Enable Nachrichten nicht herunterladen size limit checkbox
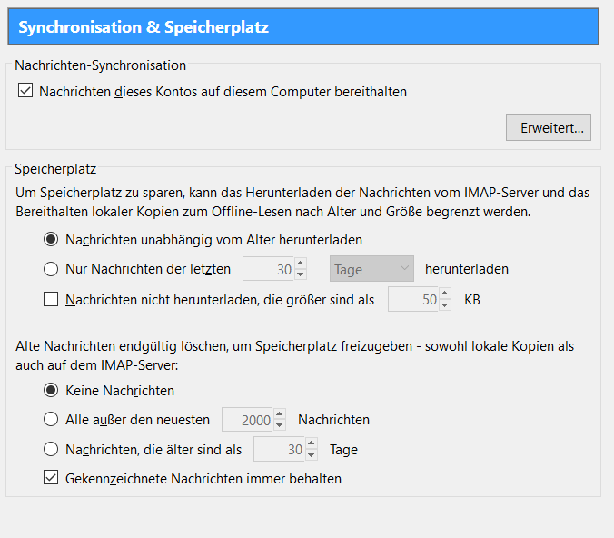Screen dimensions: 614x538 (x=52, y=299)
